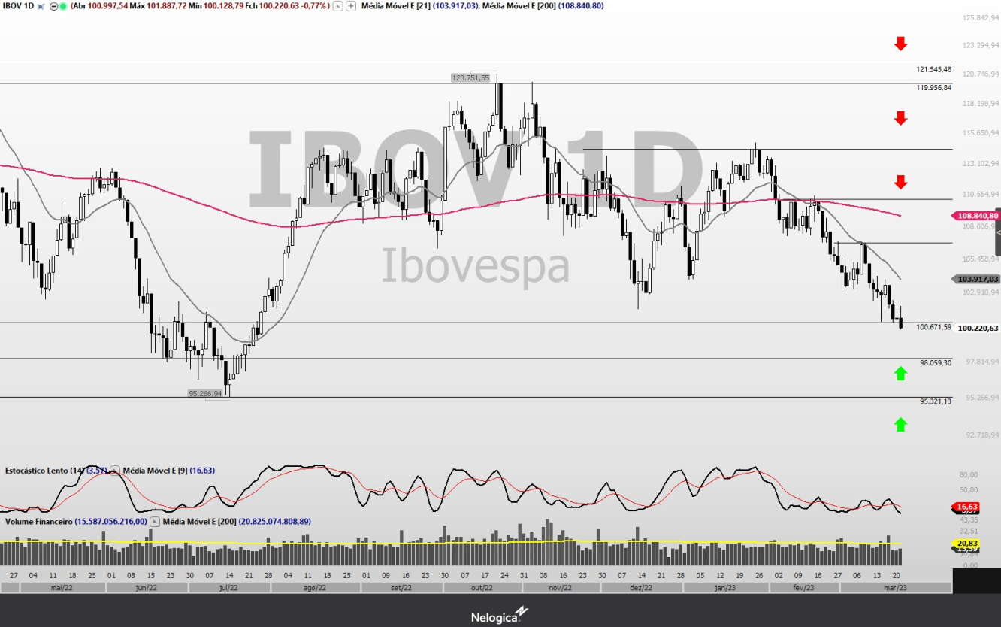Click the volume's Média Móvel E [200] label
This screenshot has height=627, width=1001.
[x=200, y=521]
